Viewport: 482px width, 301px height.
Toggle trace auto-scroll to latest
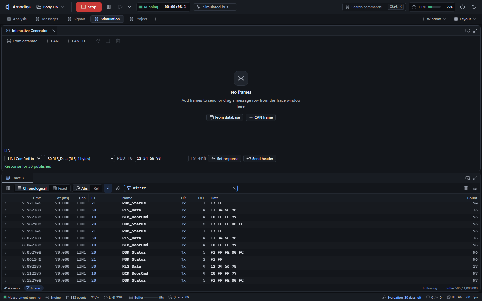108,188
